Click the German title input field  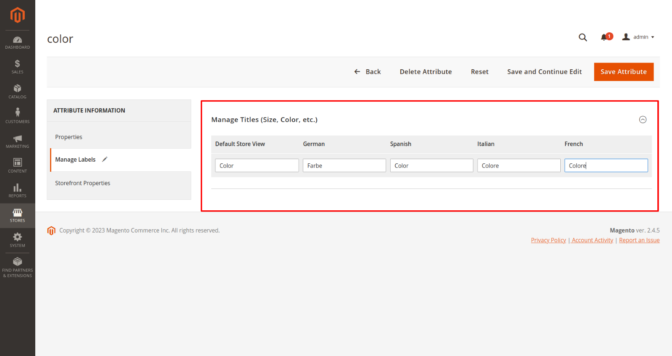click(x=344, y=165)
